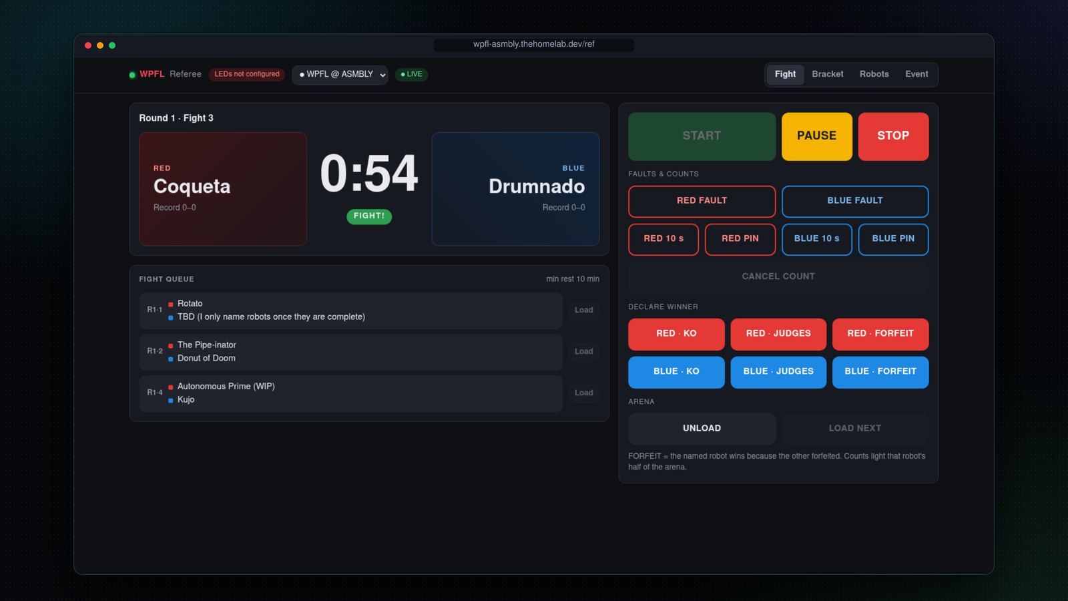
Task: Click the green connection status dot
Action: point(132,75)
